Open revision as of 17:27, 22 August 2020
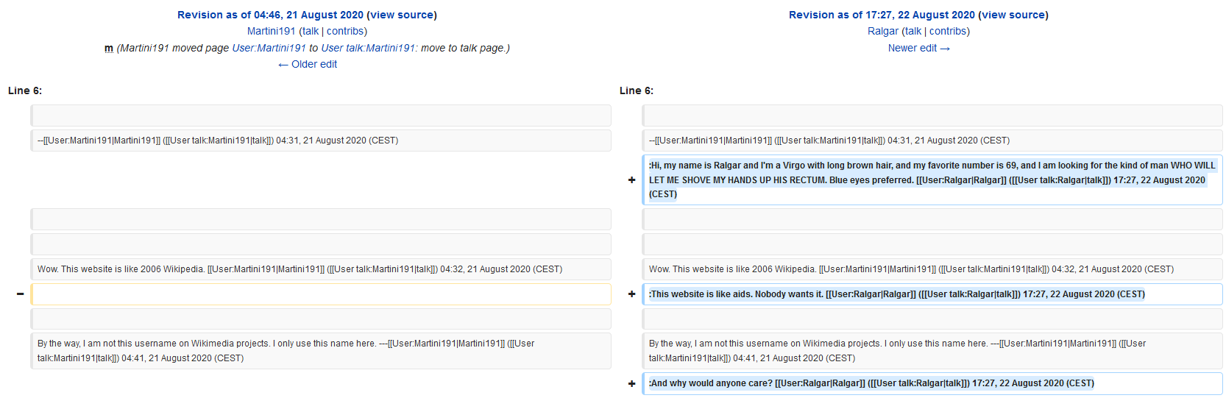The width and height of the screenshot is (1226, 398). pos(882,15)
